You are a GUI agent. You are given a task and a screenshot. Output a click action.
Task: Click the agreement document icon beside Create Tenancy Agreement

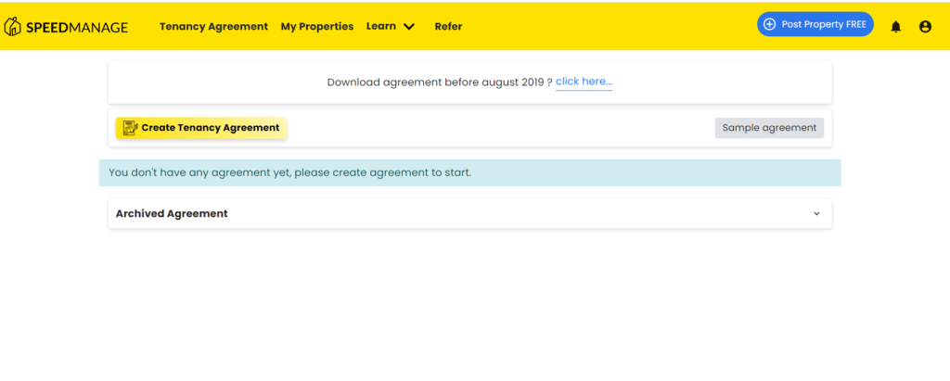tap(130, 128)
